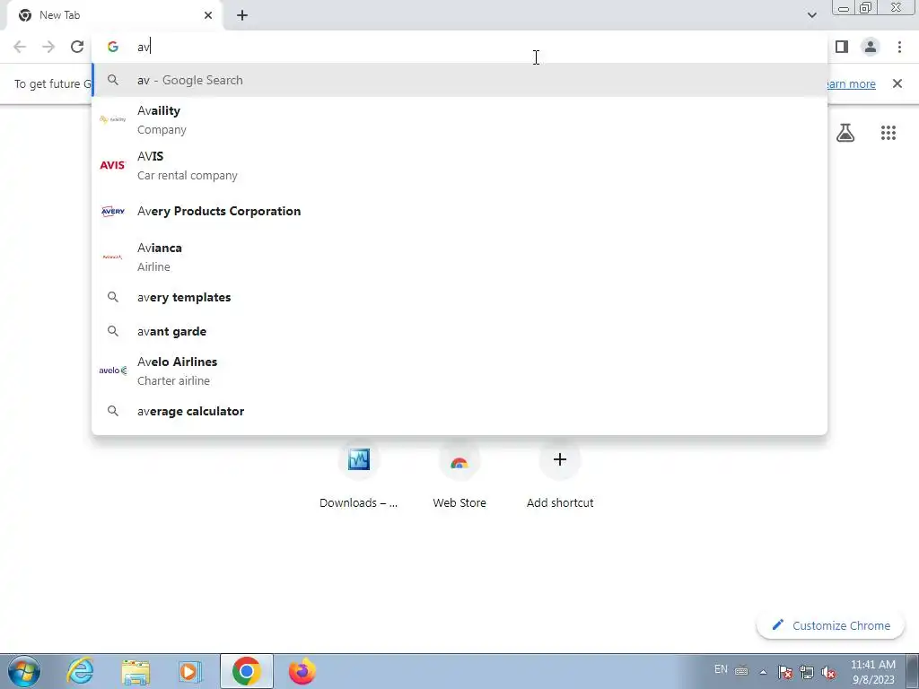This screenshot has height=689, width=919.
Task: Click the Chrome taskbar icon
Action: pos(247,671)
